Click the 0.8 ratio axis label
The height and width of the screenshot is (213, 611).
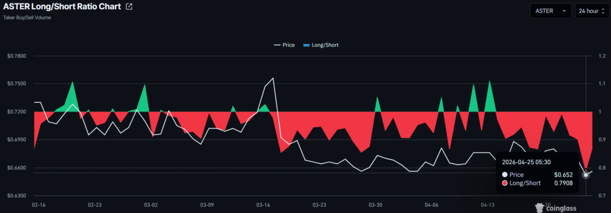click(603, 168)
